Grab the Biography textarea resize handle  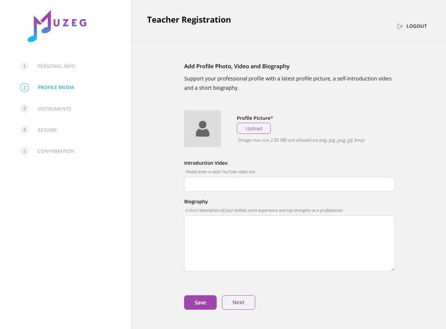pyautogui.click(x=393, y=269)
